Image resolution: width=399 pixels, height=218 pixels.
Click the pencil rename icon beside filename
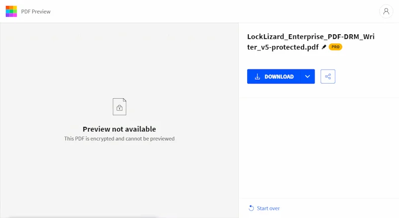pyautogui.click(x=324, y=47)
